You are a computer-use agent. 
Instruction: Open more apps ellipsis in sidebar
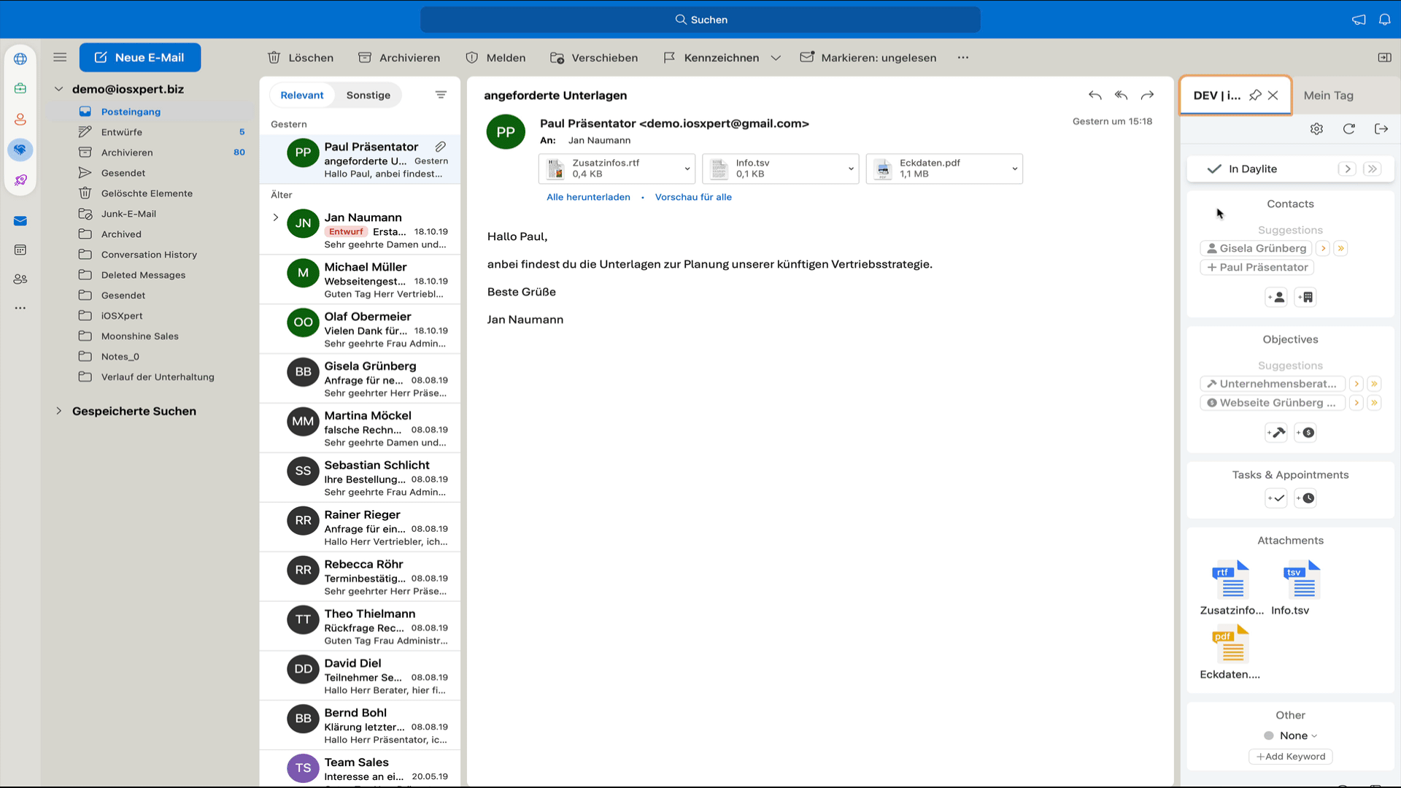(x=20, y=308)
